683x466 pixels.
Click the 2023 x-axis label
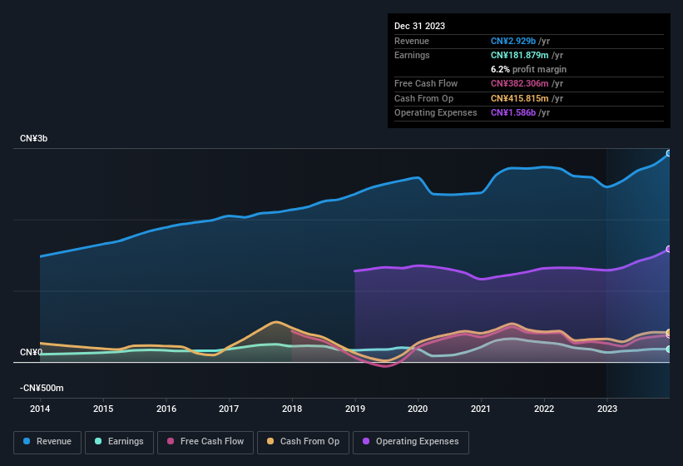click(607, 409)
